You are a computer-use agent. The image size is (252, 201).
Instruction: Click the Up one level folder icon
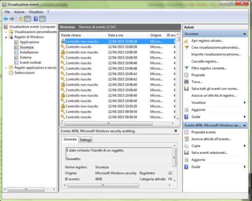click(21, 19)
